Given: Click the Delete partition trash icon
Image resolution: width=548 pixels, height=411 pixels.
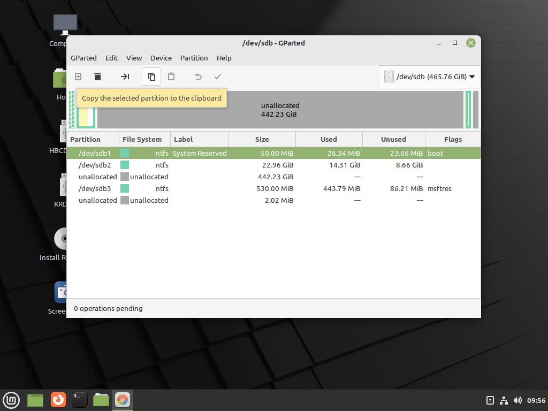Looking at the screenshot, I should coord(97,77).
